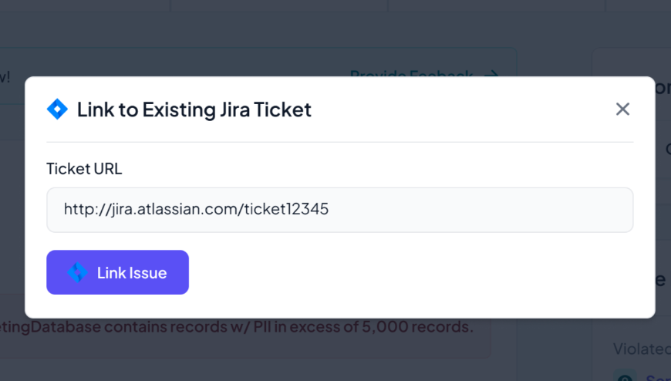The image size is (671, 381).
Task: Click the small icon below the 'Violated' label
Action: 624,376
